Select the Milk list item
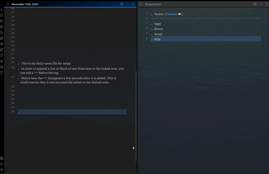This screenshot has width=269, height=174. click(157, 39)
